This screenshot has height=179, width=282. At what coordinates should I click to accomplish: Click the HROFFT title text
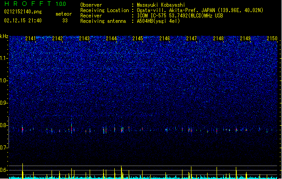(28, 4)
